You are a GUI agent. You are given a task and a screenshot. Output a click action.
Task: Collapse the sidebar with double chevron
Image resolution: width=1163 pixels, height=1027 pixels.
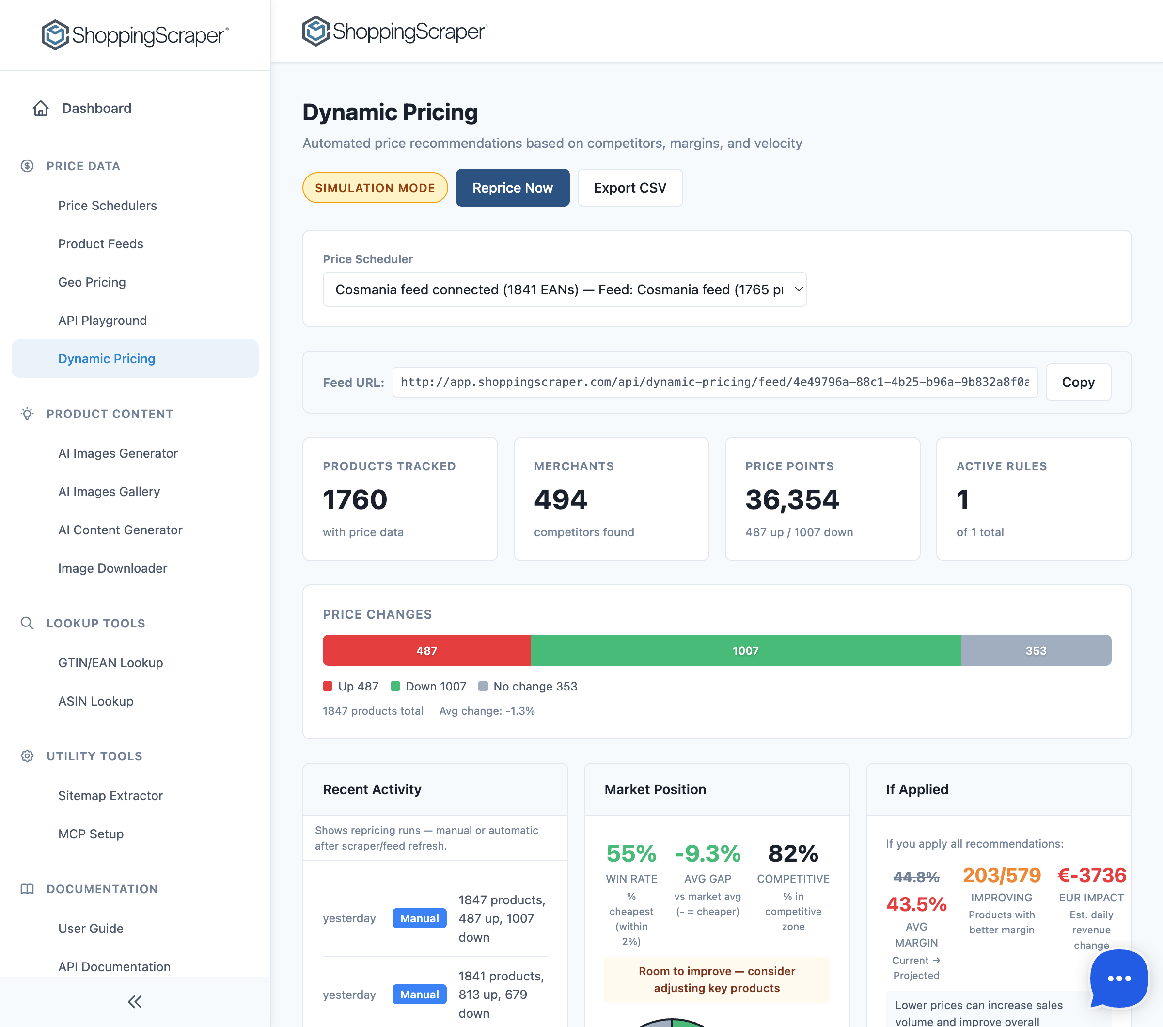point(134,1002)
